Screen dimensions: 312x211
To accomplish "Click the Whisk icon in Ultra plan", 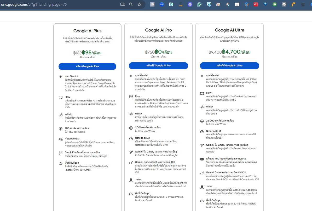I will coord(202,107).
